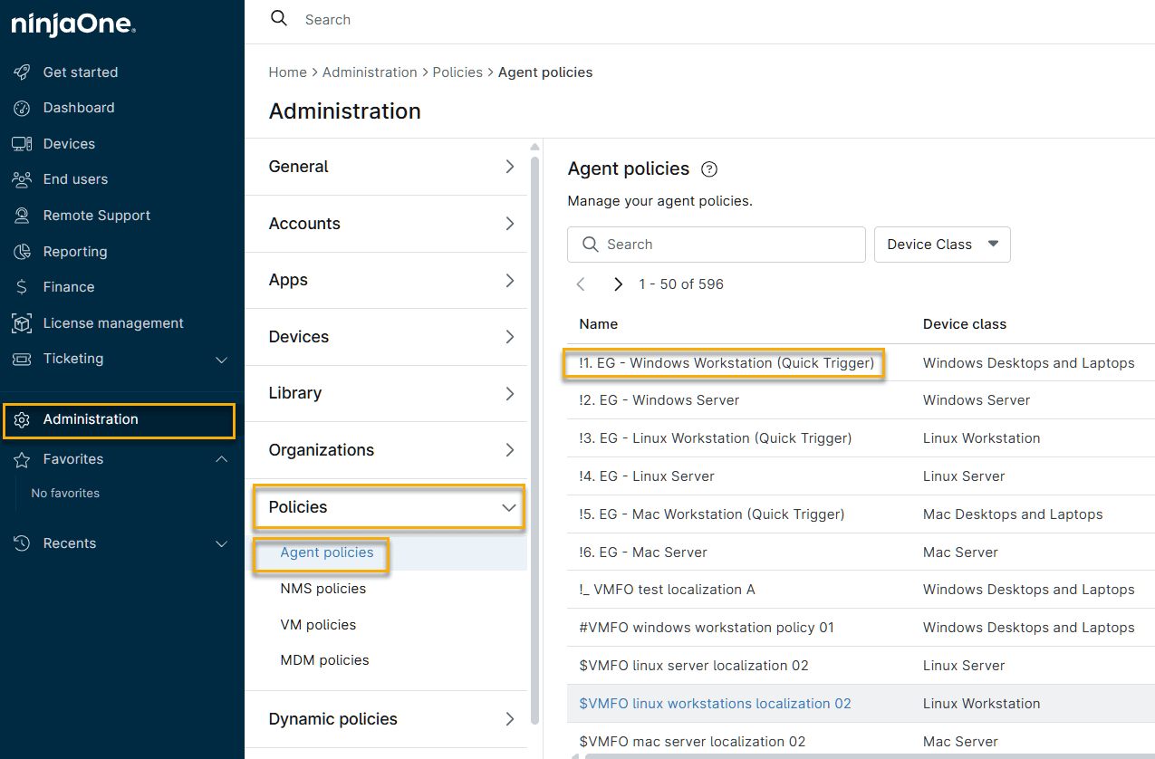Open !1. EG - Windows Workstation policy
The height and width of the screenshot is (759, 1155).
click(727, 363)
